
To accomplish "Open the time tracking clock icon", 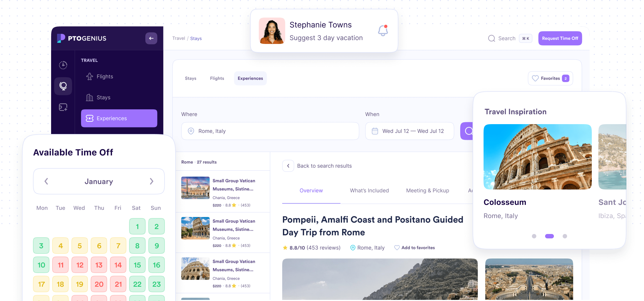I will click(63, 65).
